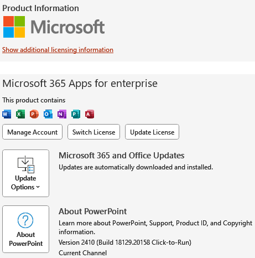Click the update download icon
The image size is (255, 258).
[x=26, y=164]
